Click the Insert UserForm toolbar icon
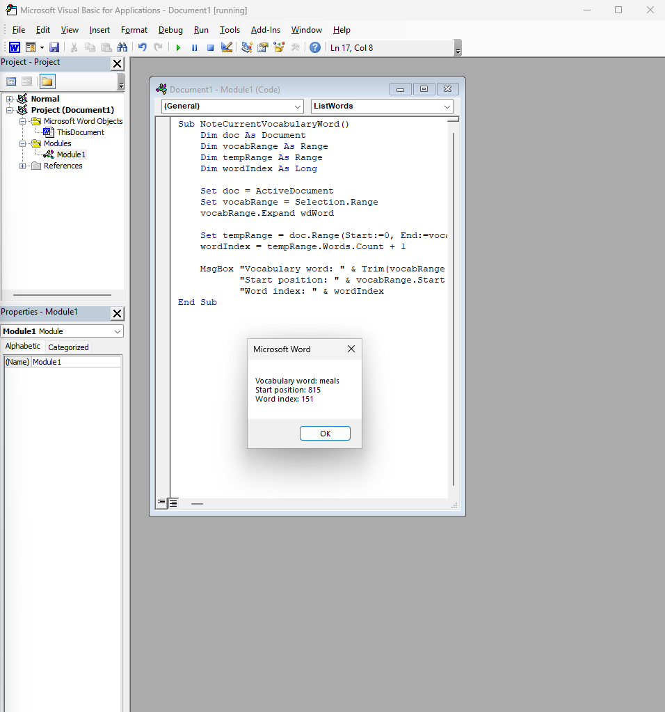The image size is (665, 712). click(x=31, y=47)
